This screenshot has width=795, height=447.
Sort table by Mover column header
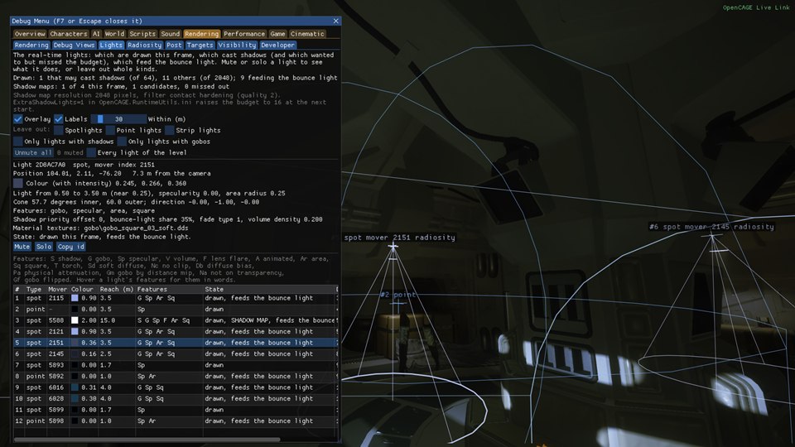tap(57, 290)
